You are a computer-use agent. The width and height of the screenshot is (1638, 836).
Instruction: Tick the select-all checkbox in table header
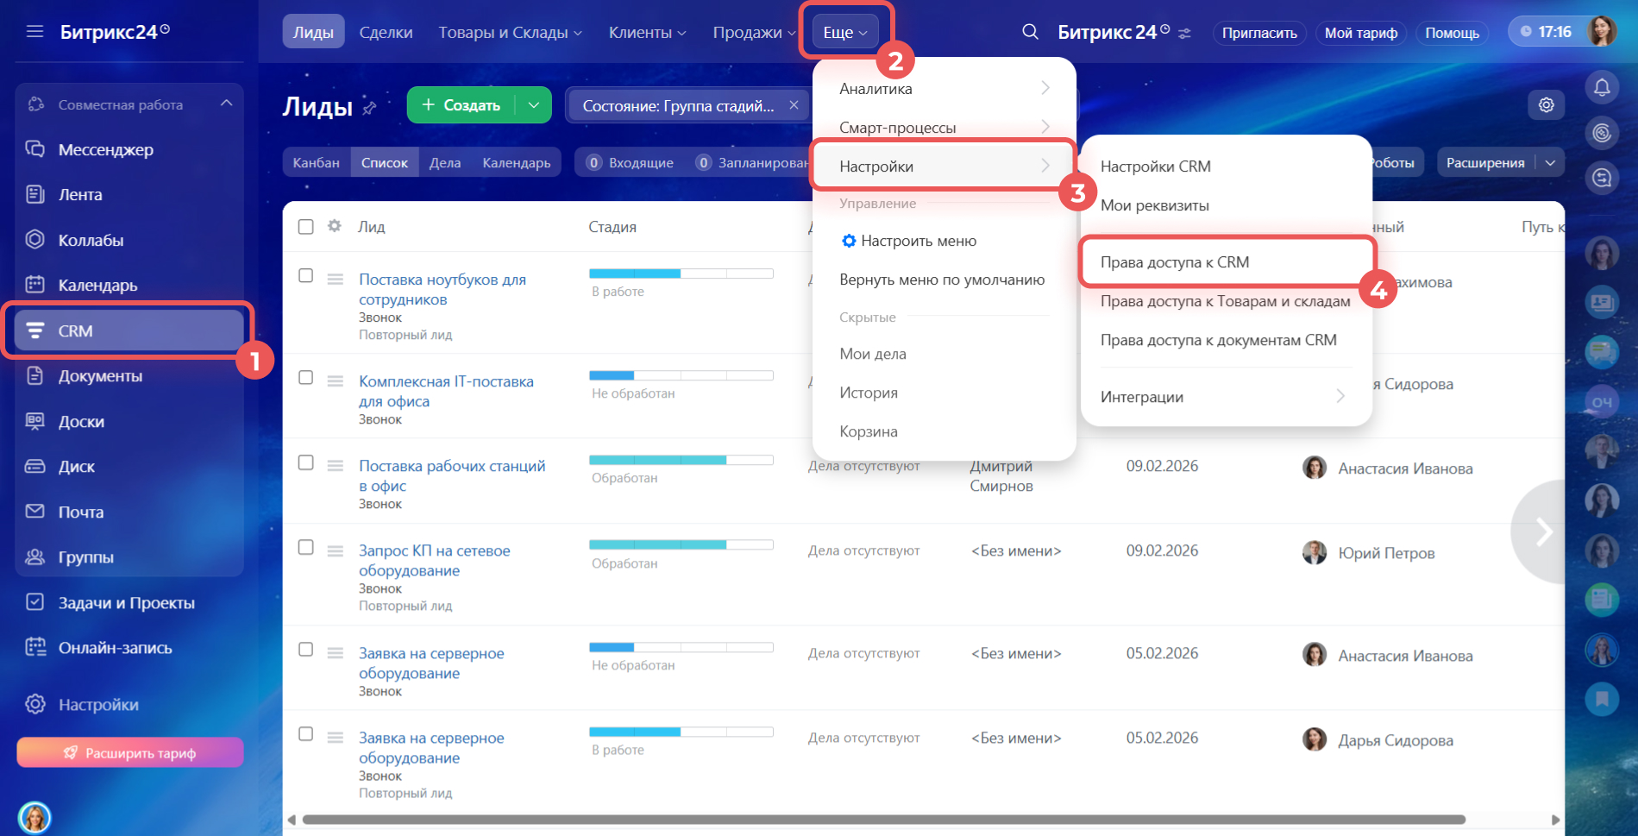coord(305,227)
